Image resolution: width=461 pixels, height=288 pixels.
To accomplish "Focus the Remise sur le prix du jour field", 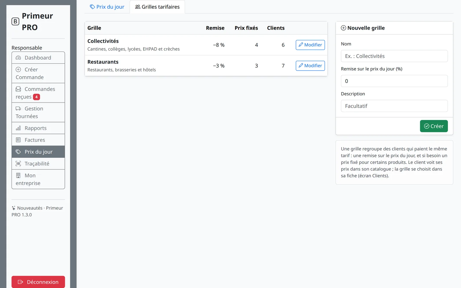I will click(394, 81).
